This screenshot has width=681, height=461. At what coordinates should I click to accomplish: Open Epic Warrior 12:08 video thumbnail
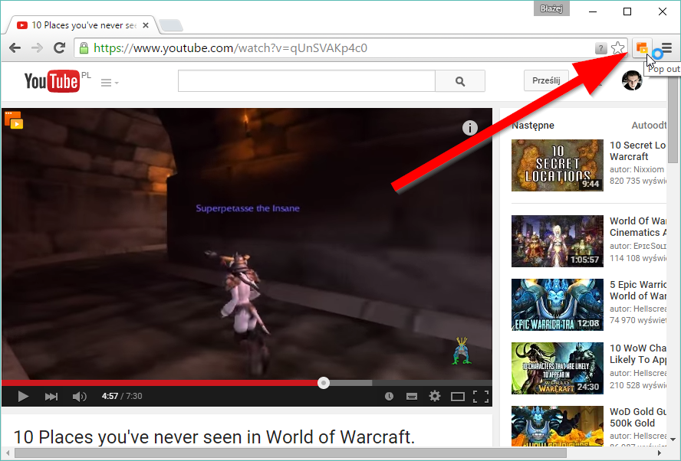pos(558,305)
